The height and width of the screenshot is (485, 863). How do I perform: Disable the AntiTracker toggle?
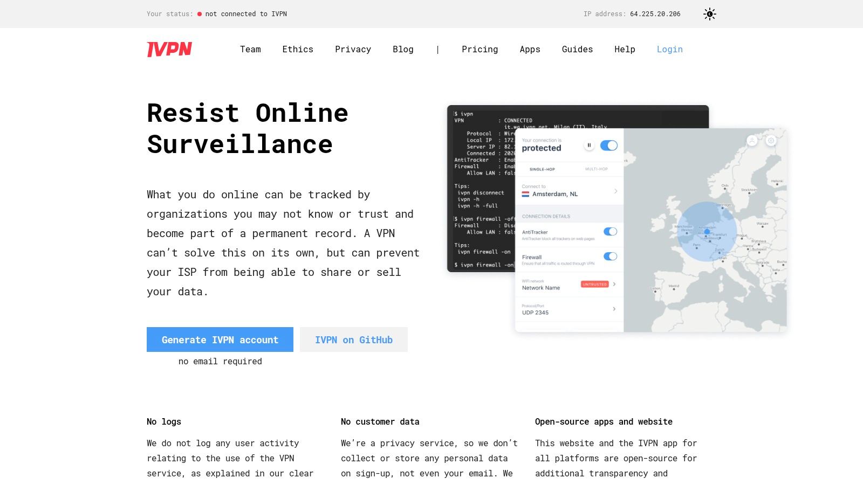pyautogui.click(x=610, y=231)
